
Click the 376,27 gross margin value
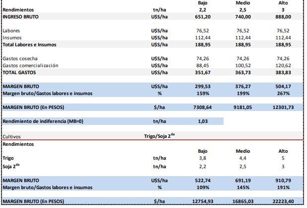pos(243,86)
